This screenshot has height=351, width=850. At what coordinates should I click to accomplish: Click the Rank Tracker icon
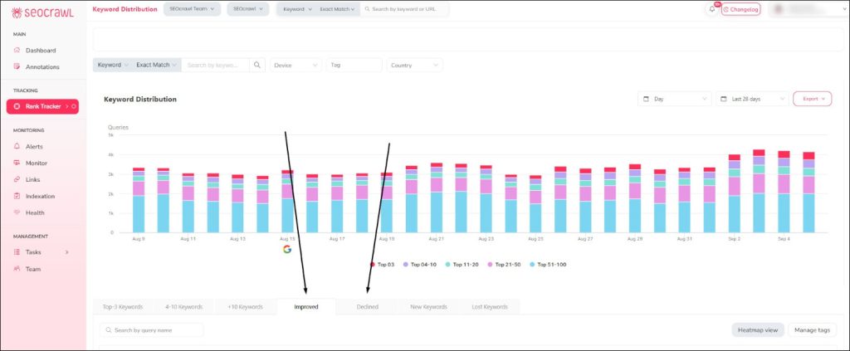coord(17,107)
